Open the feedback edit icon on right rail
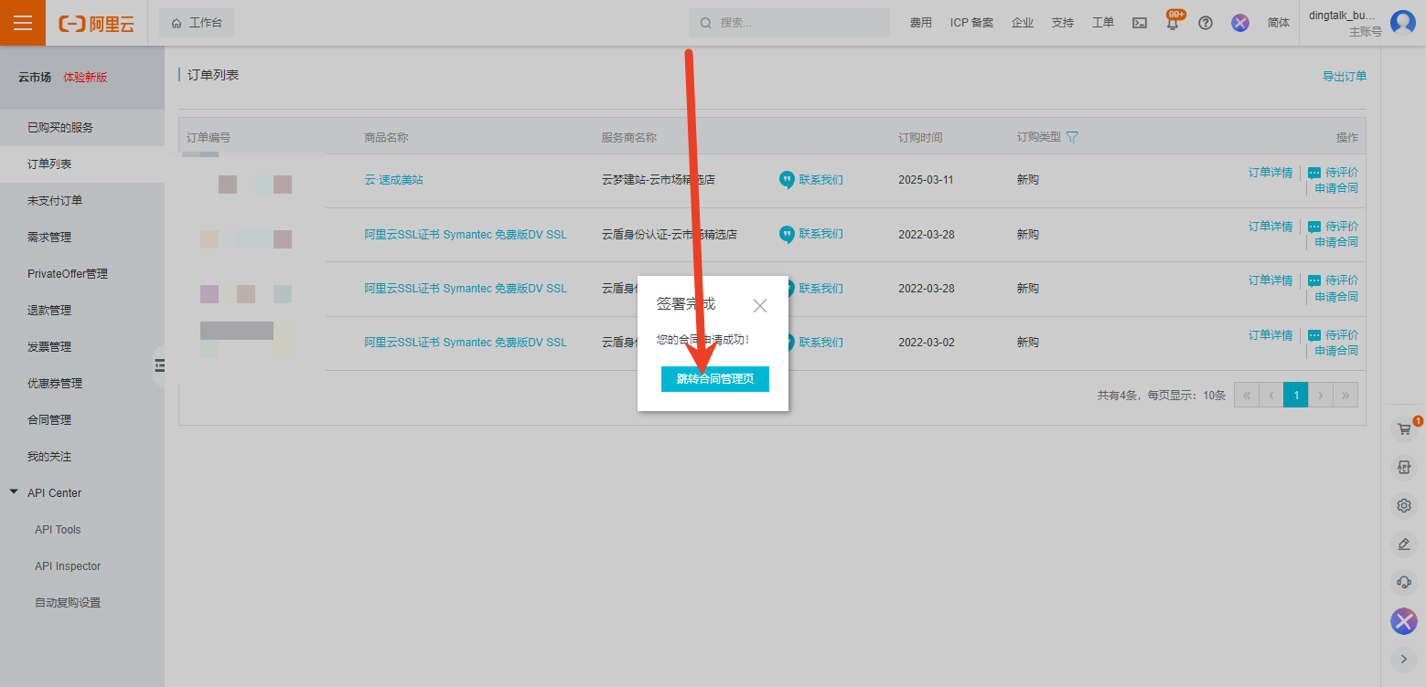Image resolution: width=1426 pixels, height=687 pixels. [1404, 544]
